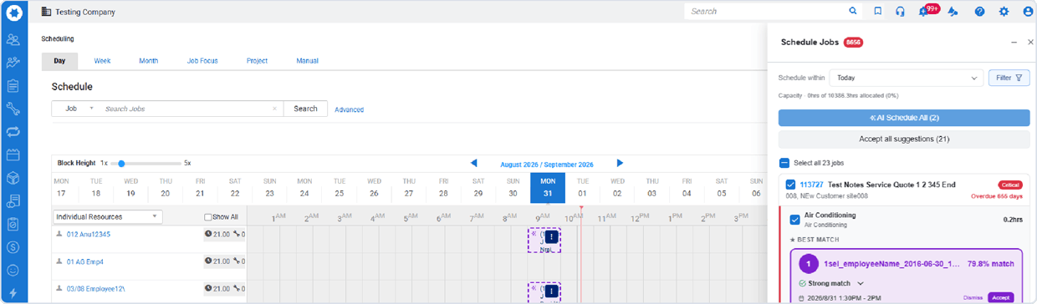
Task: Click the Critical priority badge
Action: click(x=1011, y=185)
